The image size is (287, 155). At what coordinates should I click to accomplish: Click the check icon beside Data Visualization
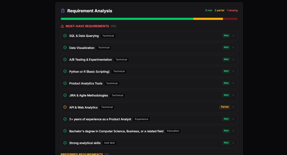point(65,48)
